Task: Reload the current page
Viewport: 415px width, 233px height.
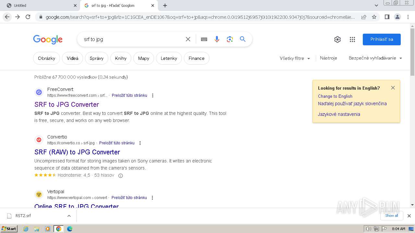Action: 28,17
